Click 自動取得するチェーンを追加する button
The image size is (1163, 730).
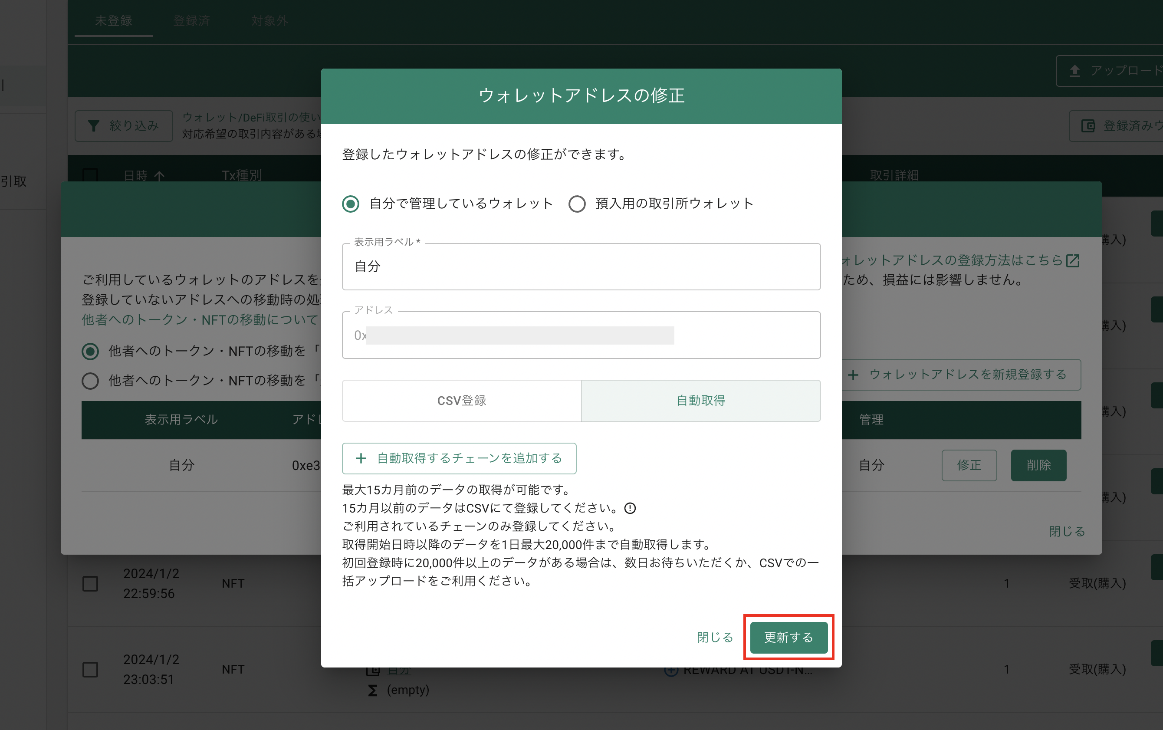459,458
